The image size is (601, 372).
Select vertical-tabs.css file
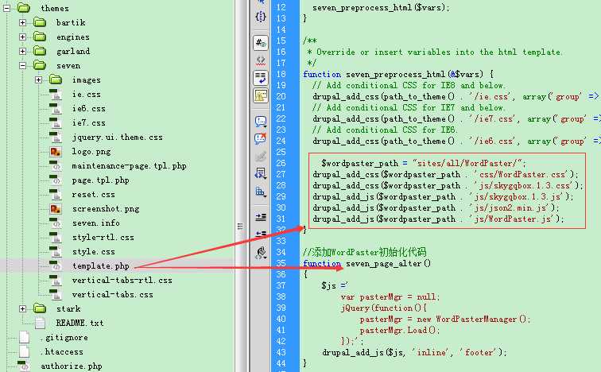[112, 295]
